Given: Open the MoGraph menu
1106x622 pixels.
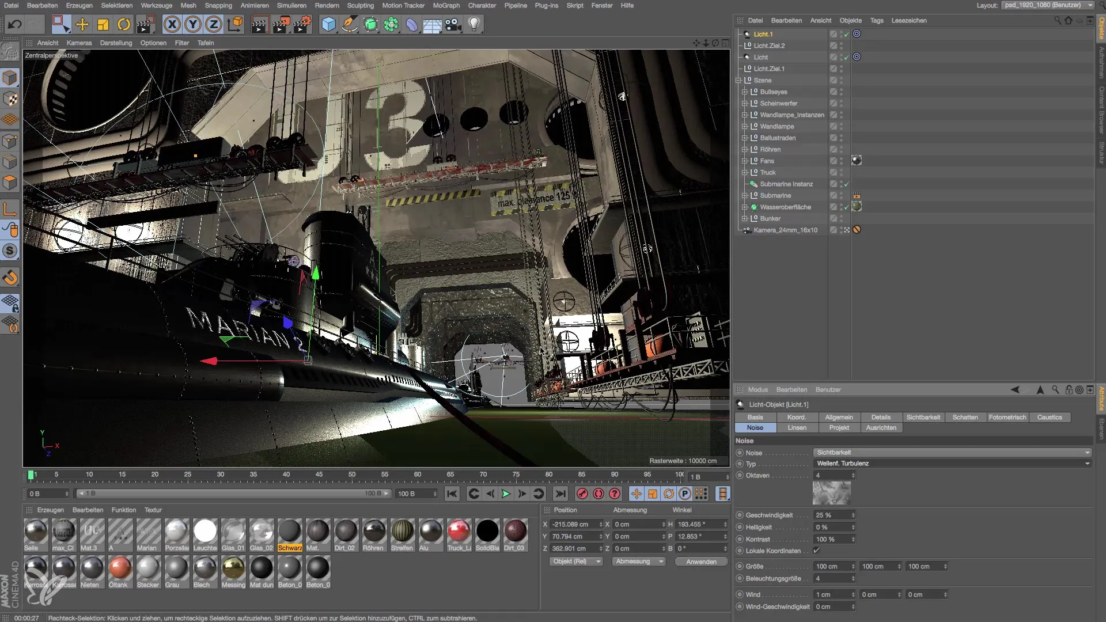Looking at the screenshot, I should (x=446, y=5).
